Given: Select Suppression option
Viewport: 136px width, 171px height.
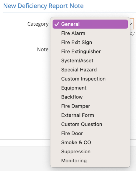Looking at the screenshot, I should (x=90, y=152).
